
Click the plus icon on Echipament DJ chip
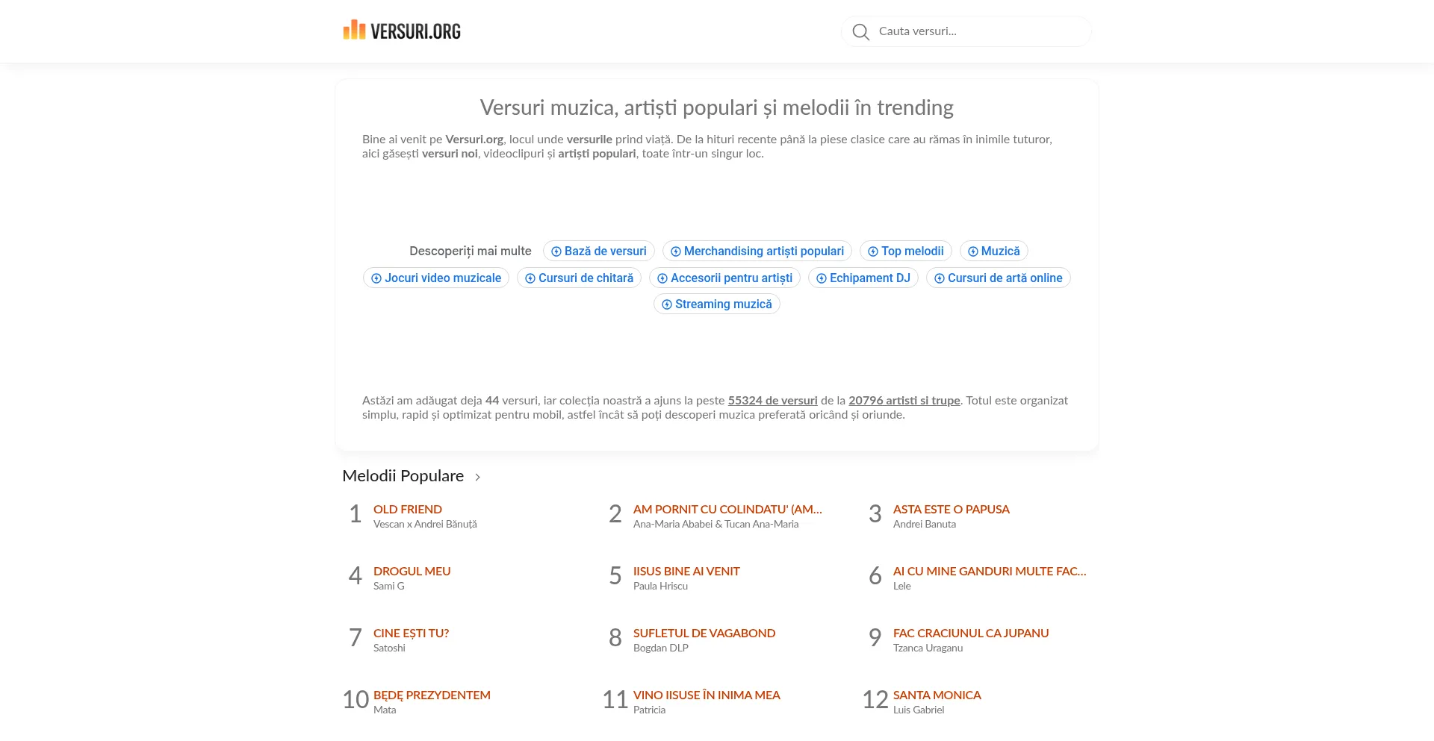822,278
